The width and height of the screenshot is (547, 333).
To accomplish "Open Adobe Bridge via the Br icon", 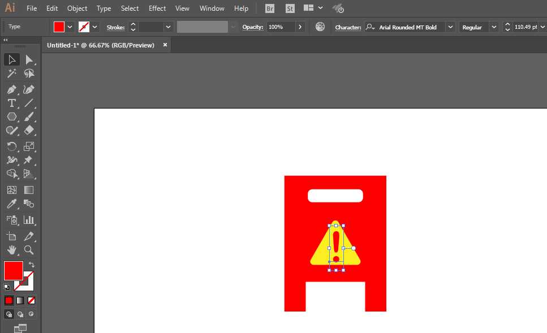I will click(x=270, y=8).
